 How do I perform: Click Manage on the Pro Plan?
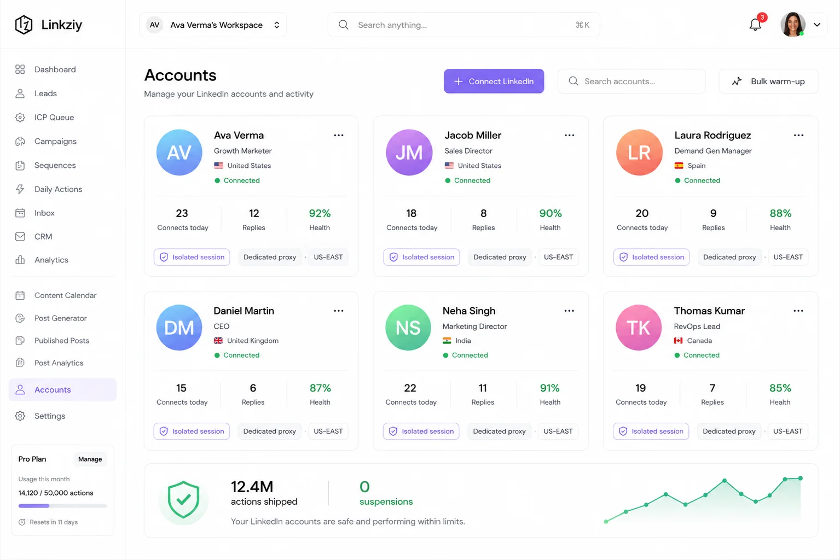coord(90,459)
